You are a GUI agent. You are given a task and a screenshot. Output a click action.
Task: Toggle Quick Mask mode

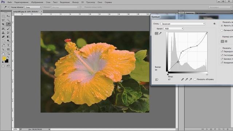tap(3, 66)
